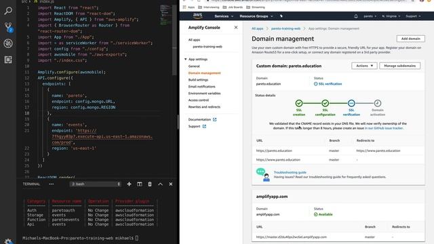Open the Streaming bookmarks folder
Image resolution: width=434 pixels, height=244 pixels.
pos(256,7)
